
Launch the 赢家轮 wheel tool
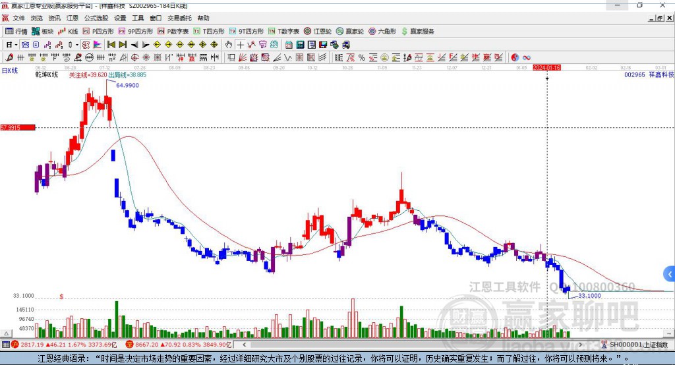(x=350, y=32)
